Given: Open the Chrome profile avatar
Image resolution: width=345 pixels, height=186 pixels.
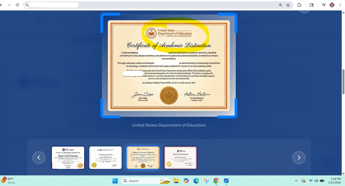Looking at the screenshot, I should 332,5.
